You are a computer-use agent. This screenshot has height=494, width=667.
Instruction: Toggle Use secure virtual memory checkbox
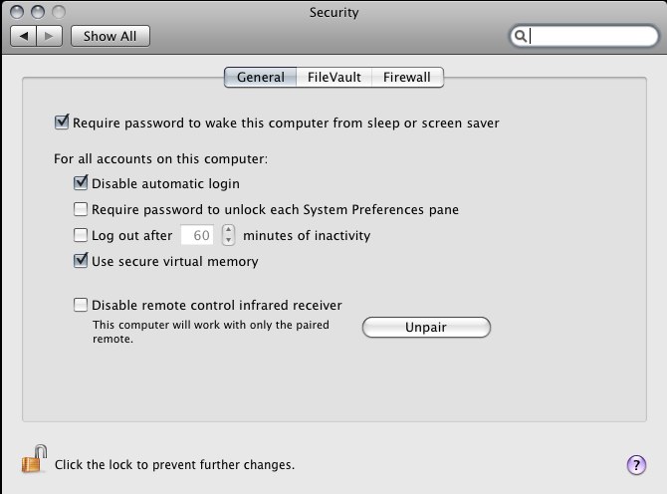click(x=81, y=261)
